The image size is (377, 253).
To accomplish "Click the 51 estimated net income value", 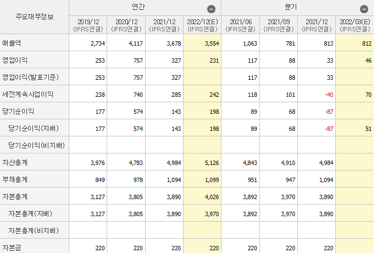I will click(368, 129).
